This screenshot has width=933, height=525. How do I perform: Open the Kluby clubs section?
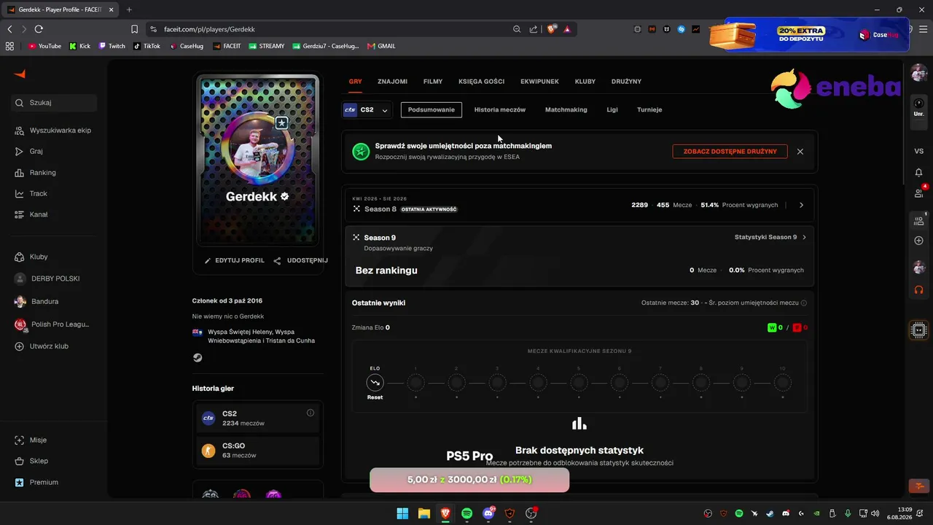coord(31,257)
